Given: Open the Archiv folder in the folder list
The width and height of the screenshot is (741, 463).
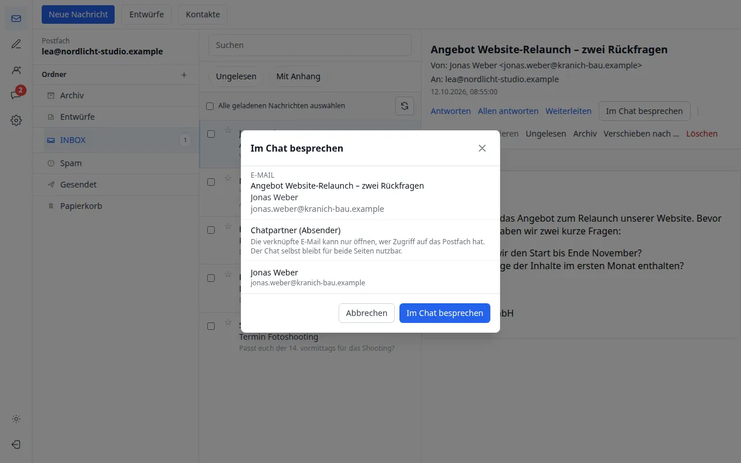Looking at the screenshot, I should pos(115,95).
